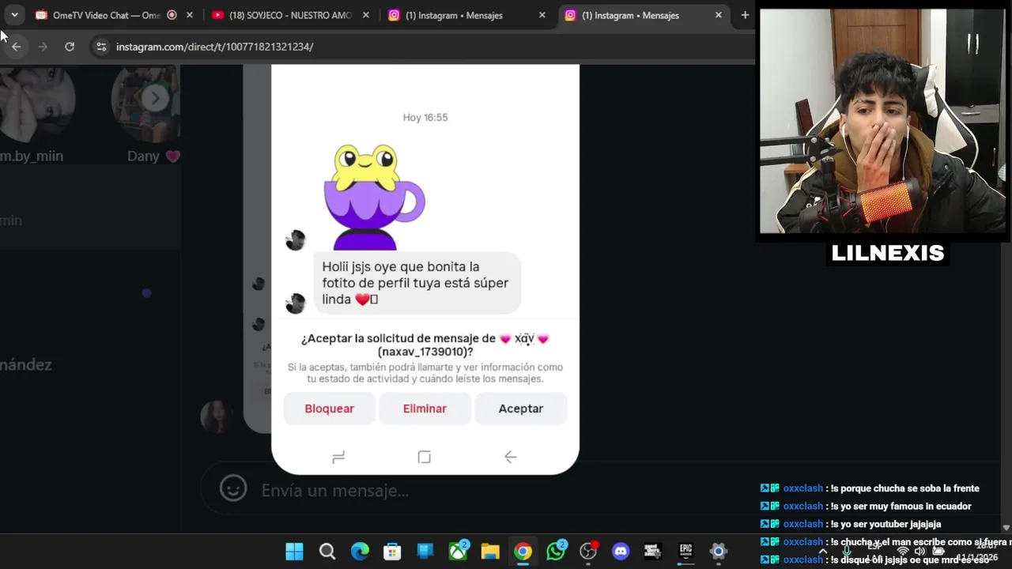This screenshot has height=569, width=1012.
Task: Close the active Instagram Mensajes tab
Action: pos(718,15)
